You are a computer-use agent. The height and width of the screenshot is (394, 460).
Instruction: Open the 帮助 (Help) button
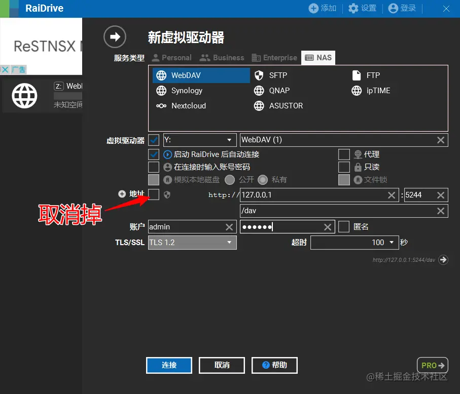click(x=274, y=365)
